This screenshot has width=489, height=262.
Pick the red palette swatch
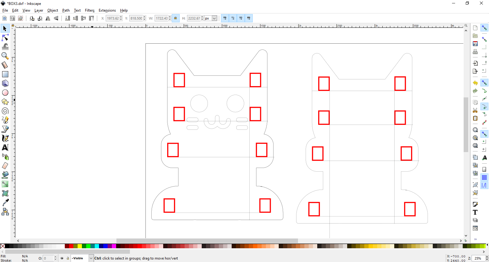point(71,246)
